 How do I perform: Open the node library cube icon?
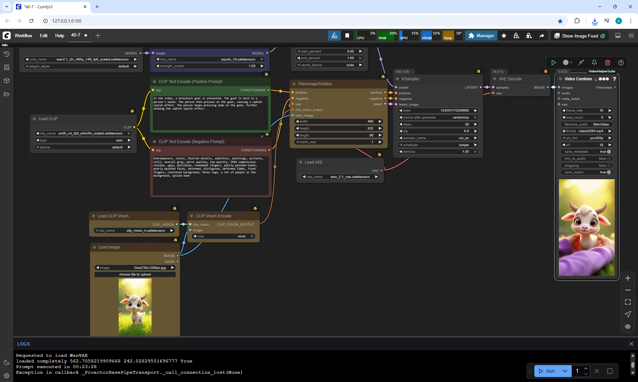coord(6,81)
